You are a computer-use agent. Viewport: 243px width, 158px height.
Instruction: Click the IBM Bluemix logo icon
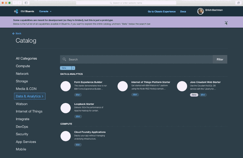click(16, 11)
